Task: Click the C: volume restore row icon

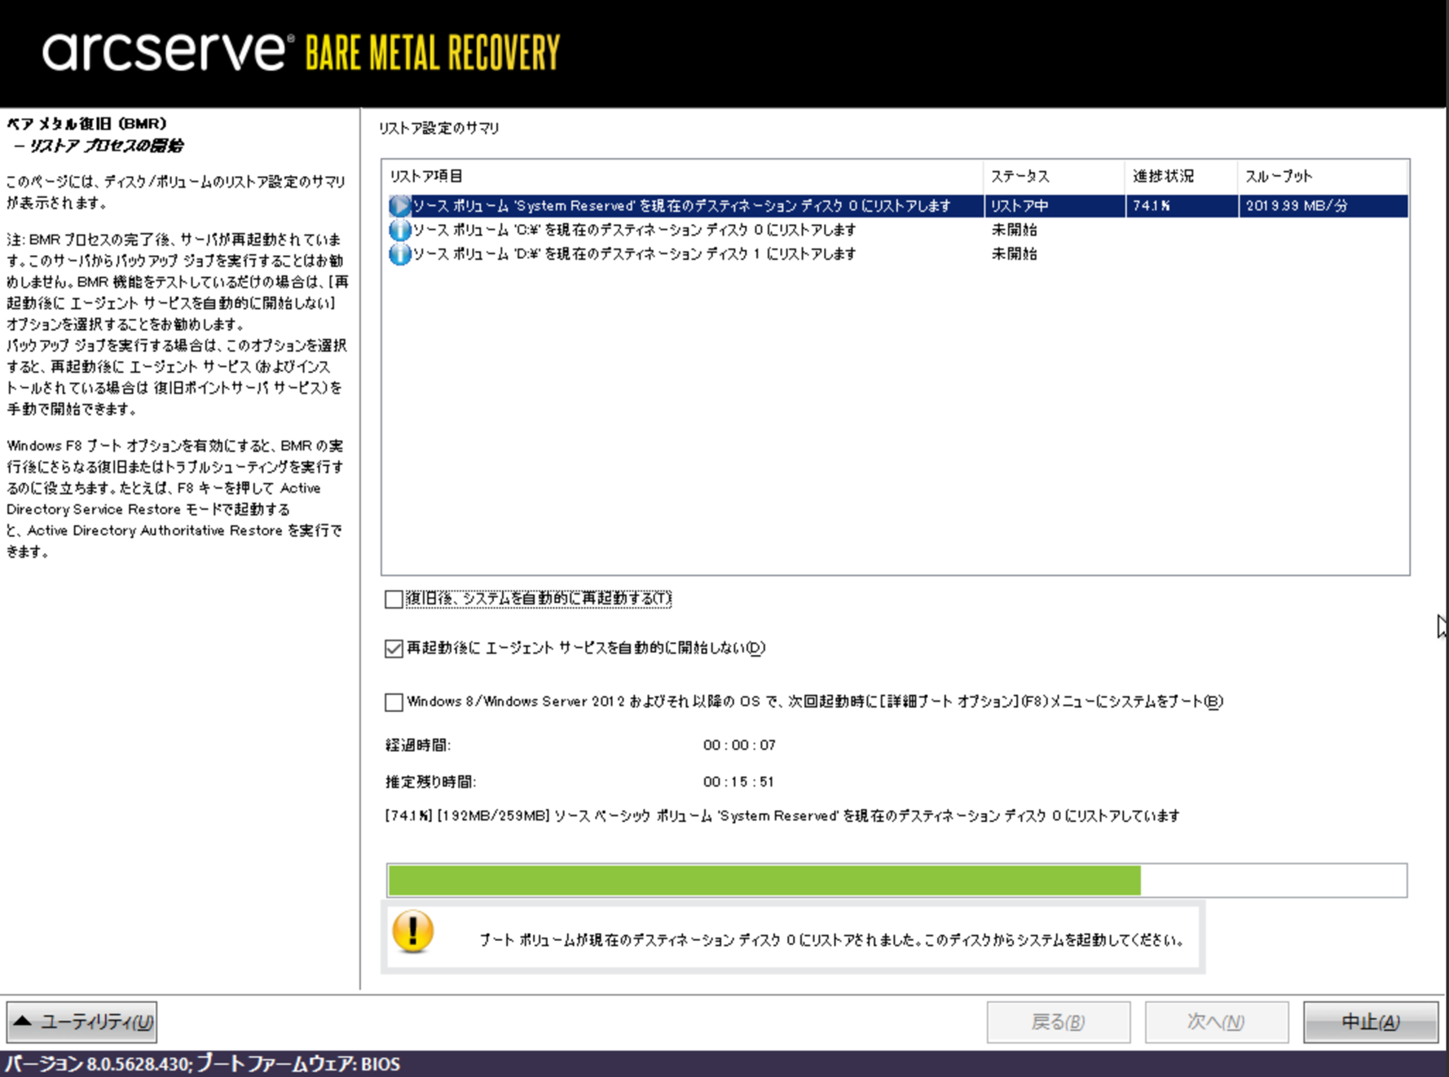Action: pyautogui.click(x=399, y=231)
